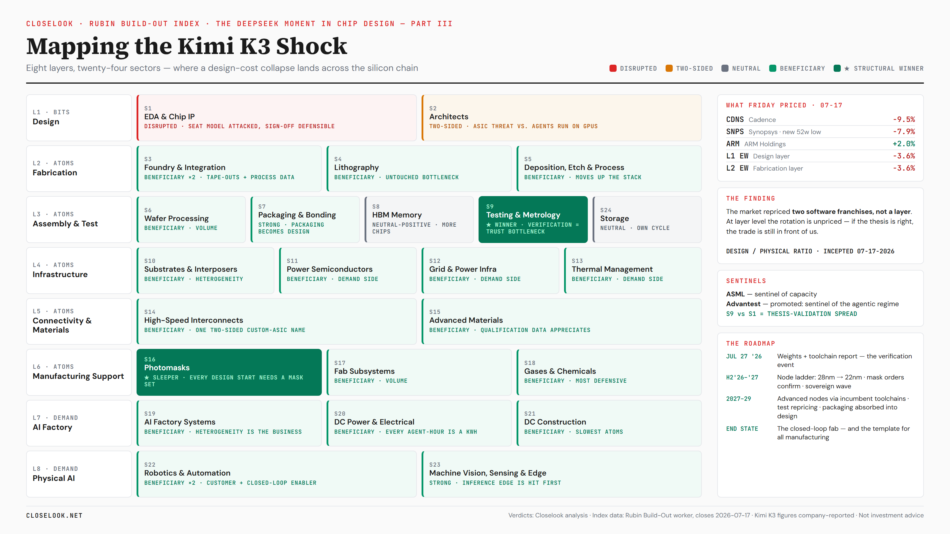Select the L7 AI Factory layer label

point(79,423)
